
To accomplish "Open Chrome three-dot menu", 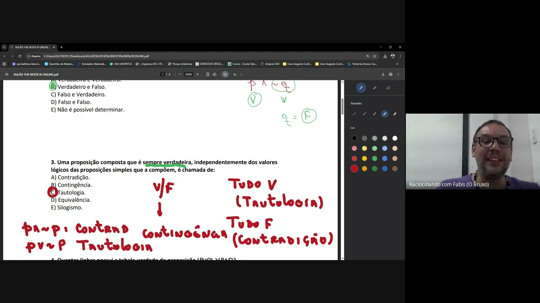I will point(400,56).
